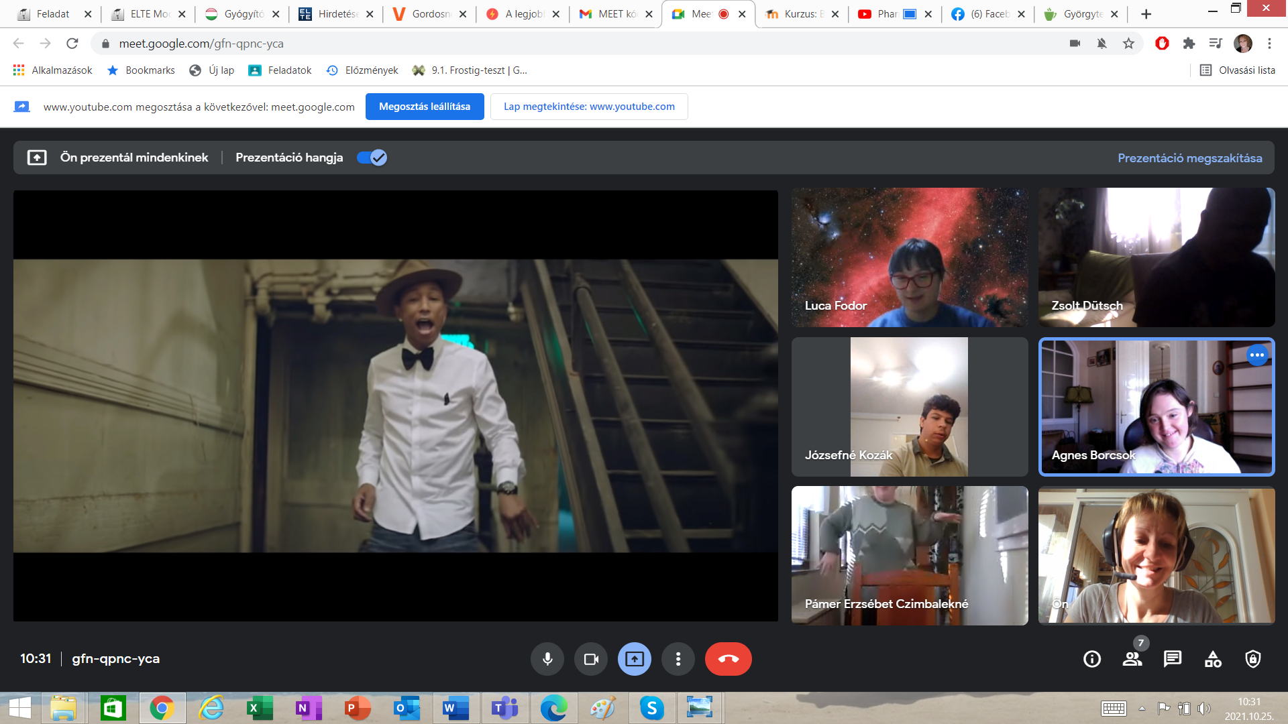Click the address bar URL
Screen dimensions: 1288x724
(201, 44)
